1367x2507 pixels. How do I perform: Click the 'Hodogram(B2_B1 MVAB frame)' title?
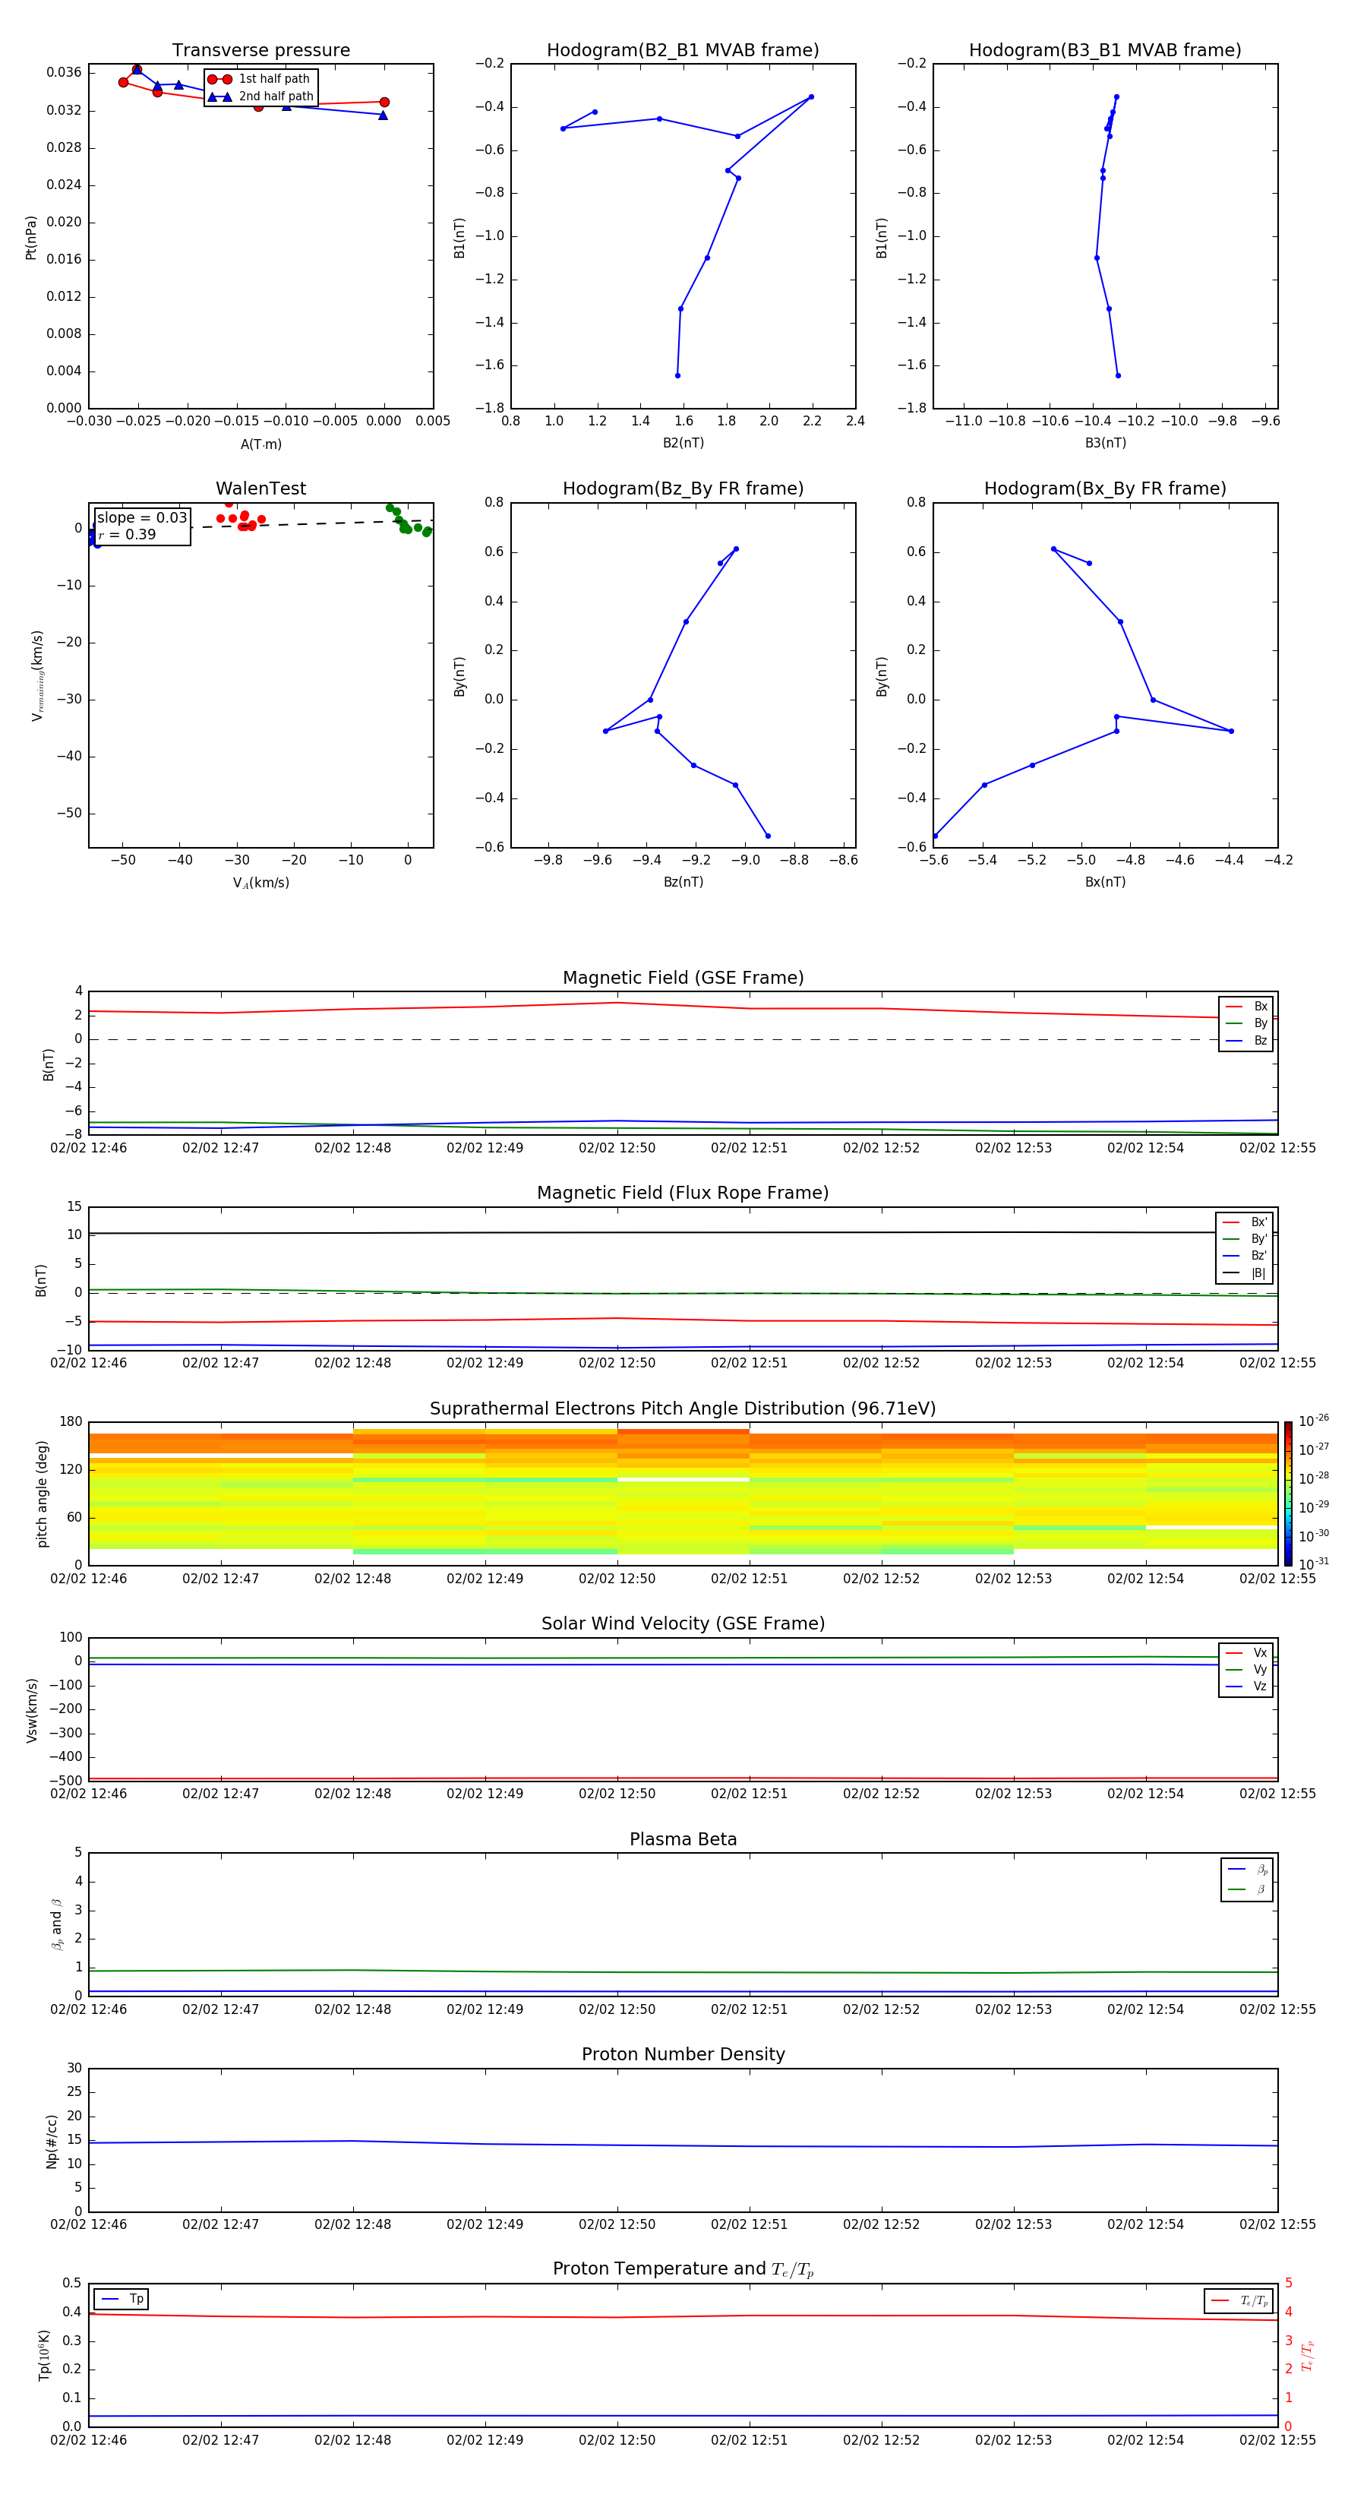pyautogui.click(x=683, y=51)
